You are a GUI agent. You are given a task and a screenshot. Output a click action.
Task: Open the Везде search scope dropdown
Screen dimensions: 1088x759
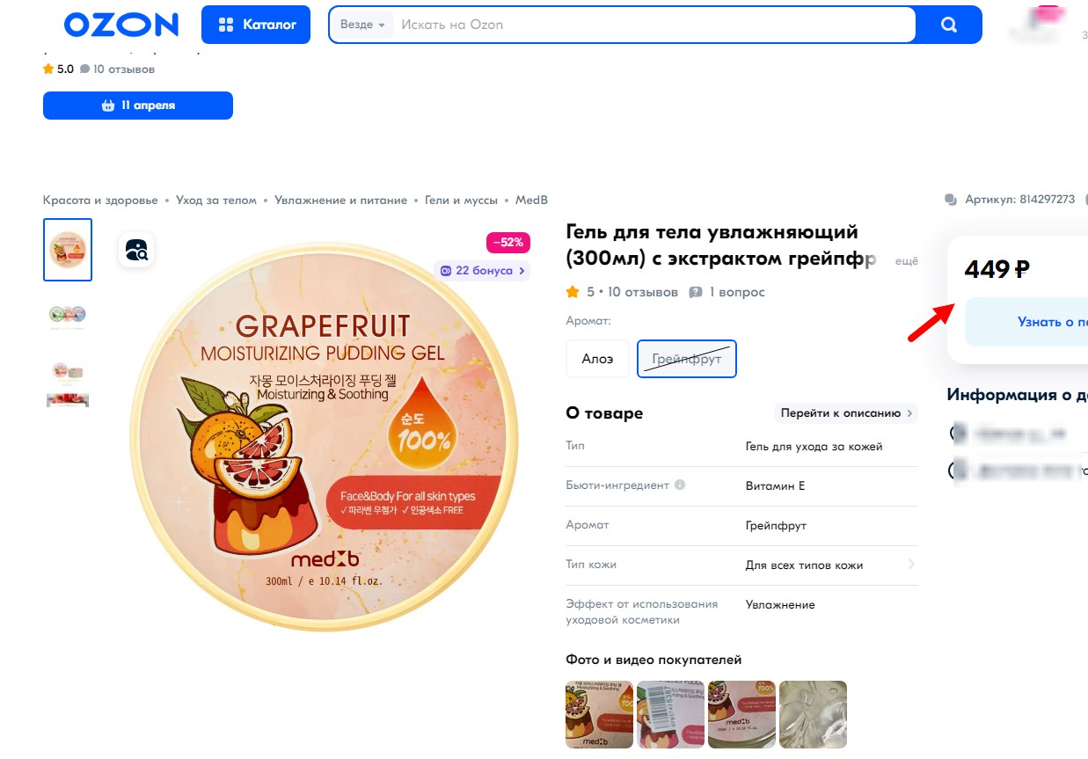(362, 25)
